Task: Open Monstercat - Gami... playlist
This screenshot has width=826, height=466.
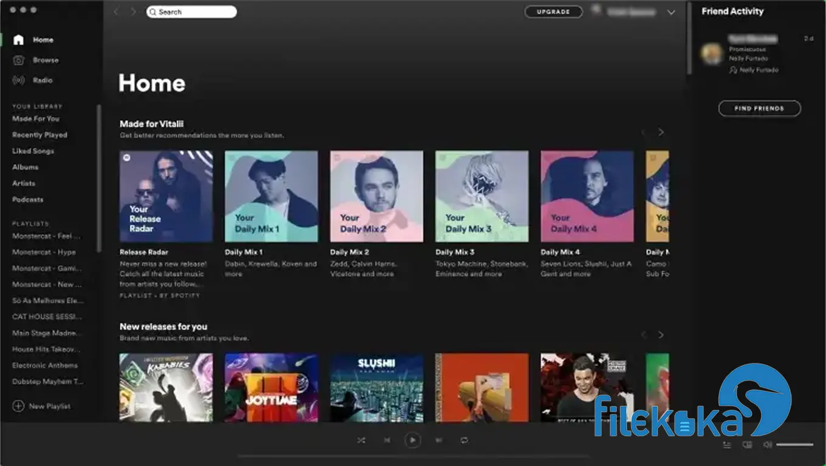Action: (46, 268)
